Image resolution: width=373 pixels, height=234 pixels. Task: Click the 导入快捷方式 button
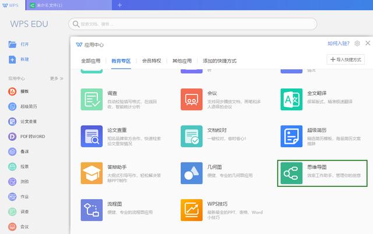click(x=346, y=59)
